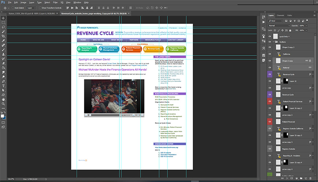This screenshot has width=318, height=182.
Task: Select the Eraser tool
Action: (3, 63)
